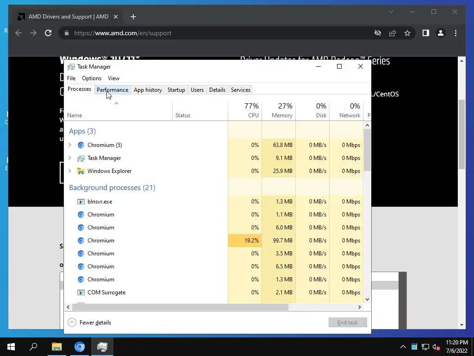This screenshot has height=356, width=474.
Task: Close the AMD Drivers and Support tab
Action: pos(115,17)
